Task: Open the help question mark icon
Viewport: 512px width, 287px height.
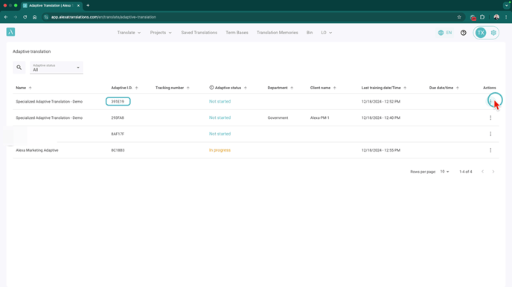Action: point(464,33)
